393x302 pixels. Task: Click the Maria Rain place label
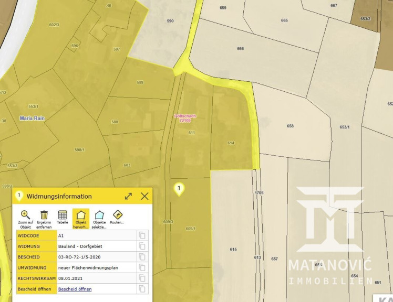tap(33, 118)
